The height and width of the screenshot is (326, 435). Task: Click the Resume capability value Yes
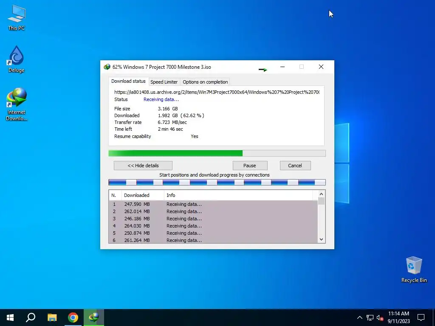195,136
